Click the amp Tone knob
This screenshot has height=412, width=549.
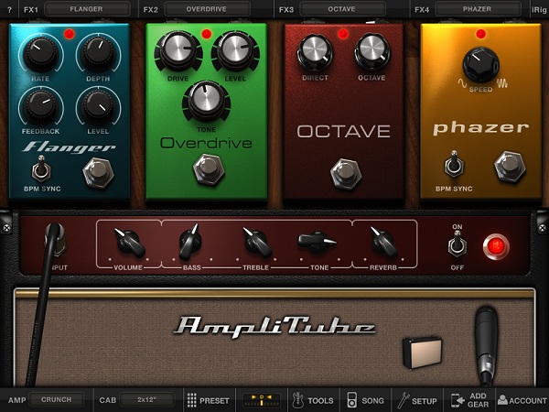[x=318, y=242]
